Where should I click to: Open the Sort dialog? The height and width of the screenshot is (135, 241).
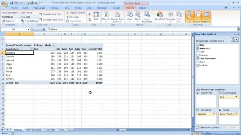coord(96,16)
